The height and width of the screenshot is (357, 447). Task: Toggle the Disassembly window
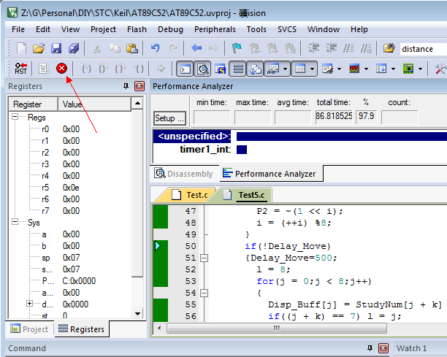(203, 69)
